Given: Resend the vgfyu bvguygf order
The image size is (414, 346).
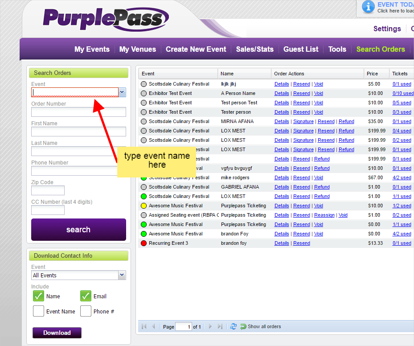Looking at the screenshot, I should 302,168.
